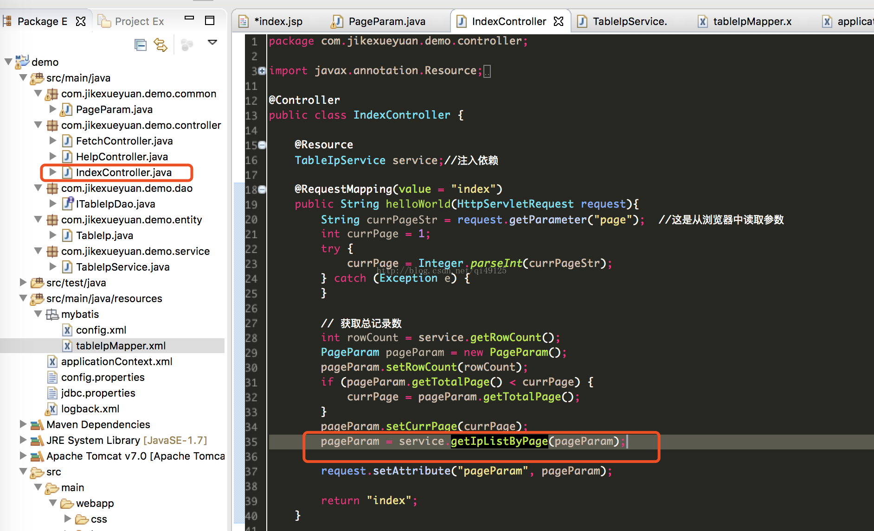The width and height of the screenshot is (874, 531).
Task: Collapse the @Resource field fold at line 15
Action: click(262, 145)
